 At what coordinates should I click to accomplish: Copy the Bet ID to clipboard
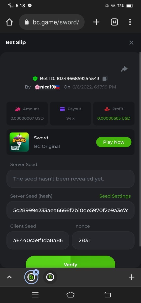tap(105, 79)
